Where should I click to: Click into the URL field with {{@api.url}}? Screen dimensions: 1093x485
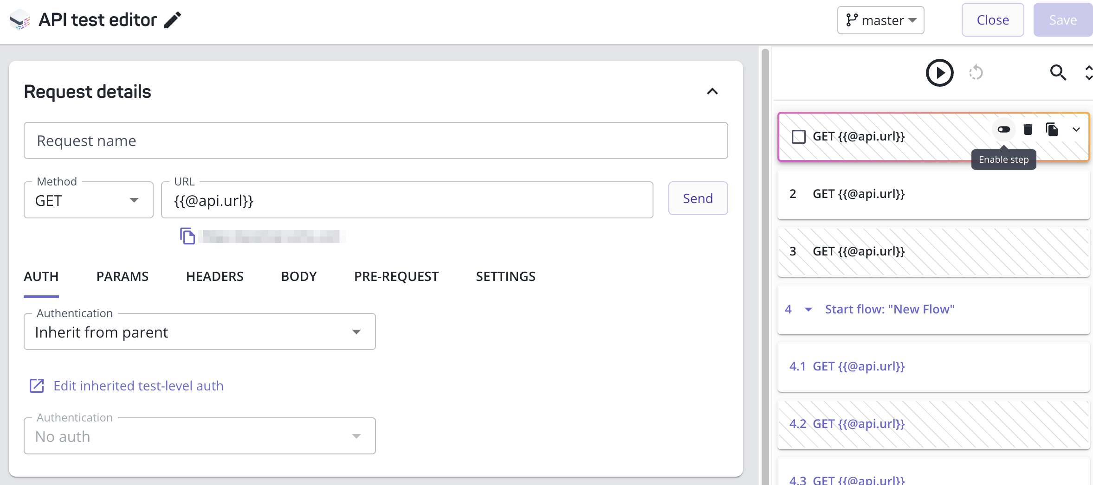point(407,200)
